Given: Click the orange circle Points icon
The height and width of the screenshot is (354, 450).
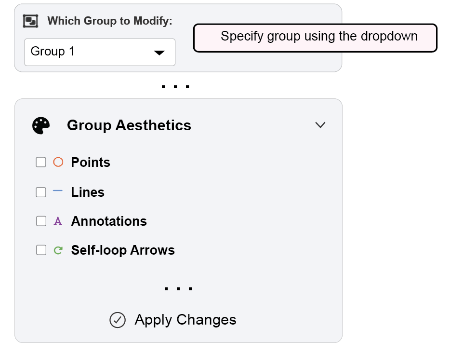Looking at the screenshot, I should click(58, 162).
